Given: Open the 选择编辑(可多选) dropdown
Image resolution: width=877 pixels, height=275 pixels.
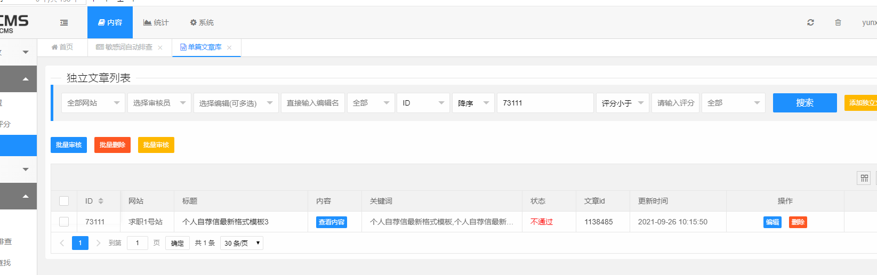Looking at the screenshot, I should click(x=236, y=103).
